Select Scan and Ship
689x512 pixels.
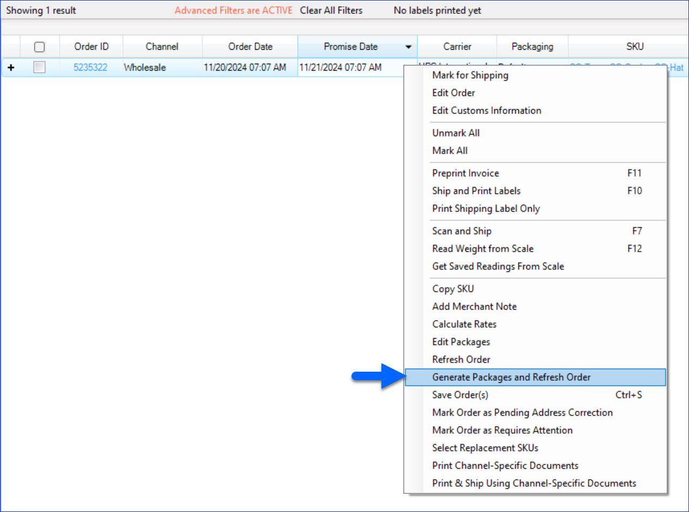[x=462, y=231]
